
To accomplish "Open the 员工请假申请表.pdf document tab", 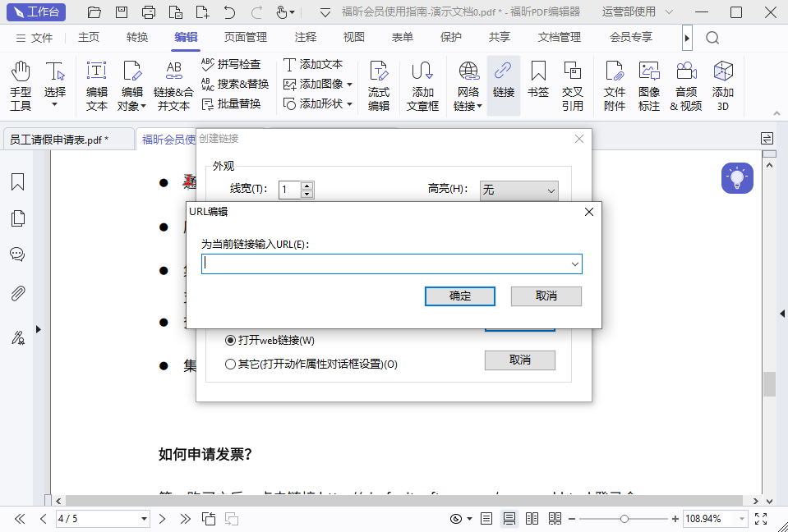I will coord(58,140).
